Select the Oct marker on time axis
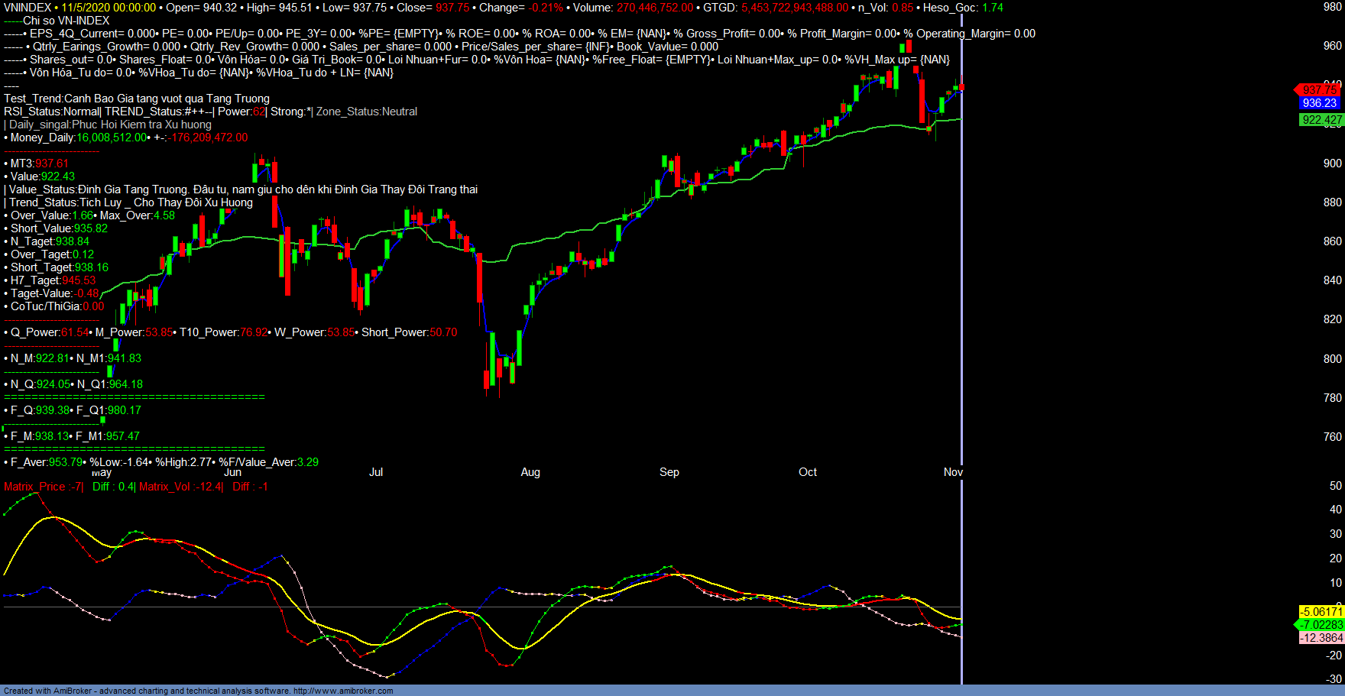Image resolution: width=1345 pixels, height=696 pixels. [808, 472]
